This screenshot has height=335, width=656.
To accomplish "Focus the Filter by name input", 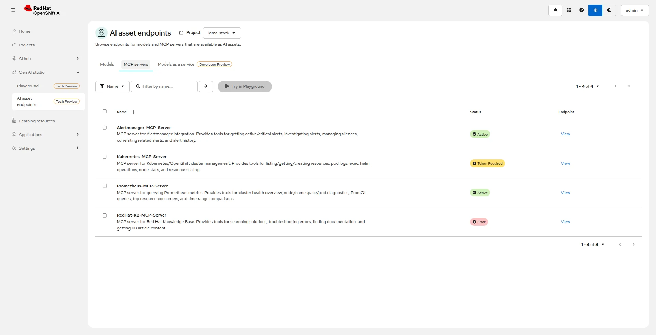I will [x=164, y=86].
